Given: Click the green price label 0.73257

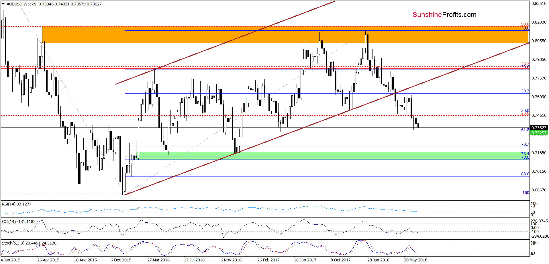Looking at the screenshot, I should point(539,133).
